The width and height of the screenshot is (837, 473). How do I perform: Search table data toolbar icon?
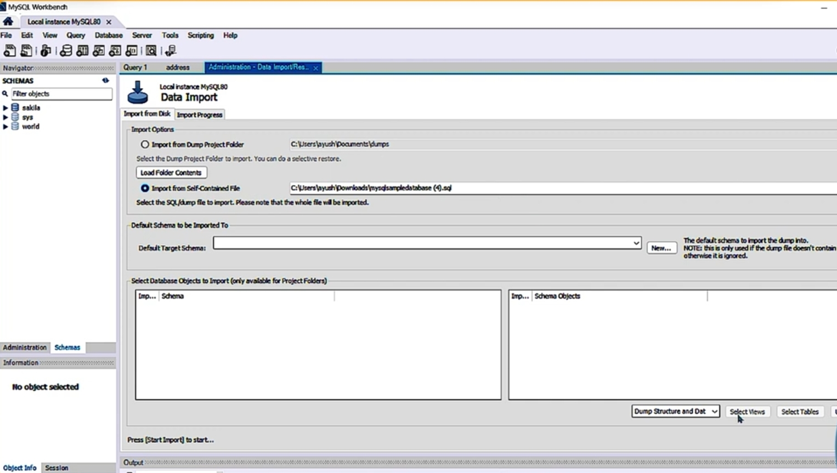pyautogui.click(x=151, y=51)
